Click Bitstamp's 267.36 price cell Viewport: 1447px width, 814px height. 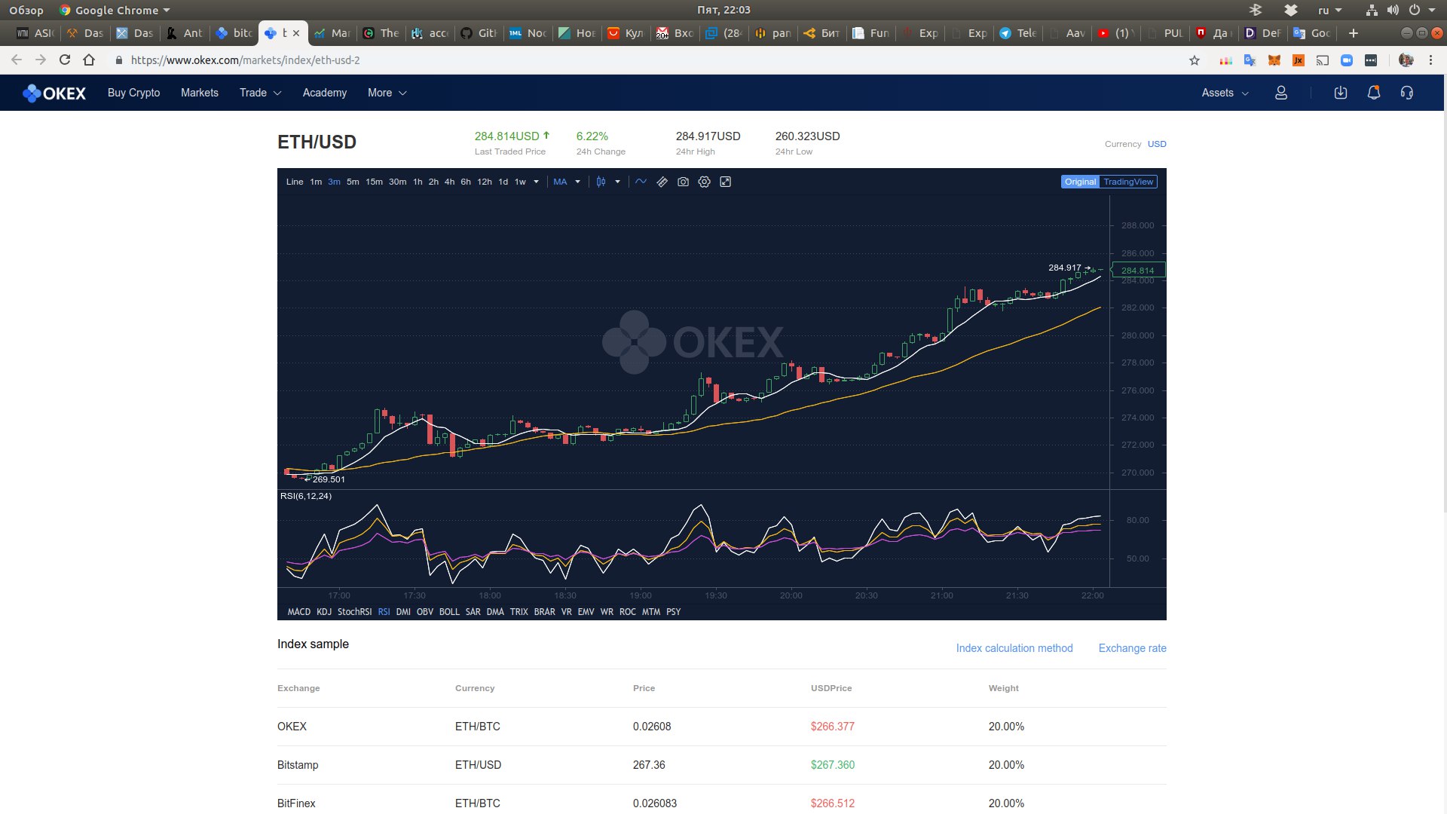click(x=649, y=765)
